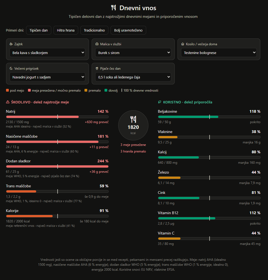Select the Tipičen dan example day
268x280 pixels.
tap(39, 30)
